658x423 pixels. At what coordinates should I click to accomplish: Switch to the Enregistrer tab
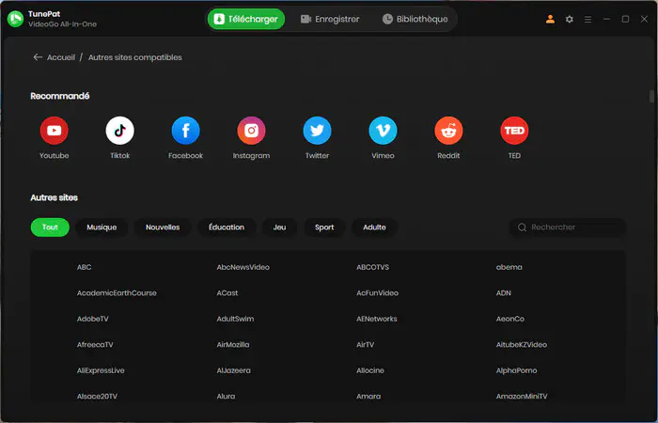[330, 19]
